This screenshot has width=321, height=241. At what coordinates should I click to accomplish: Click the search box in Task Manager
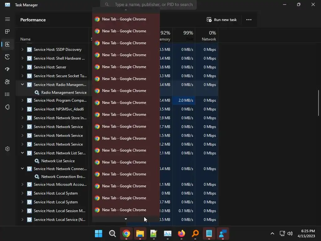[148, 4]
